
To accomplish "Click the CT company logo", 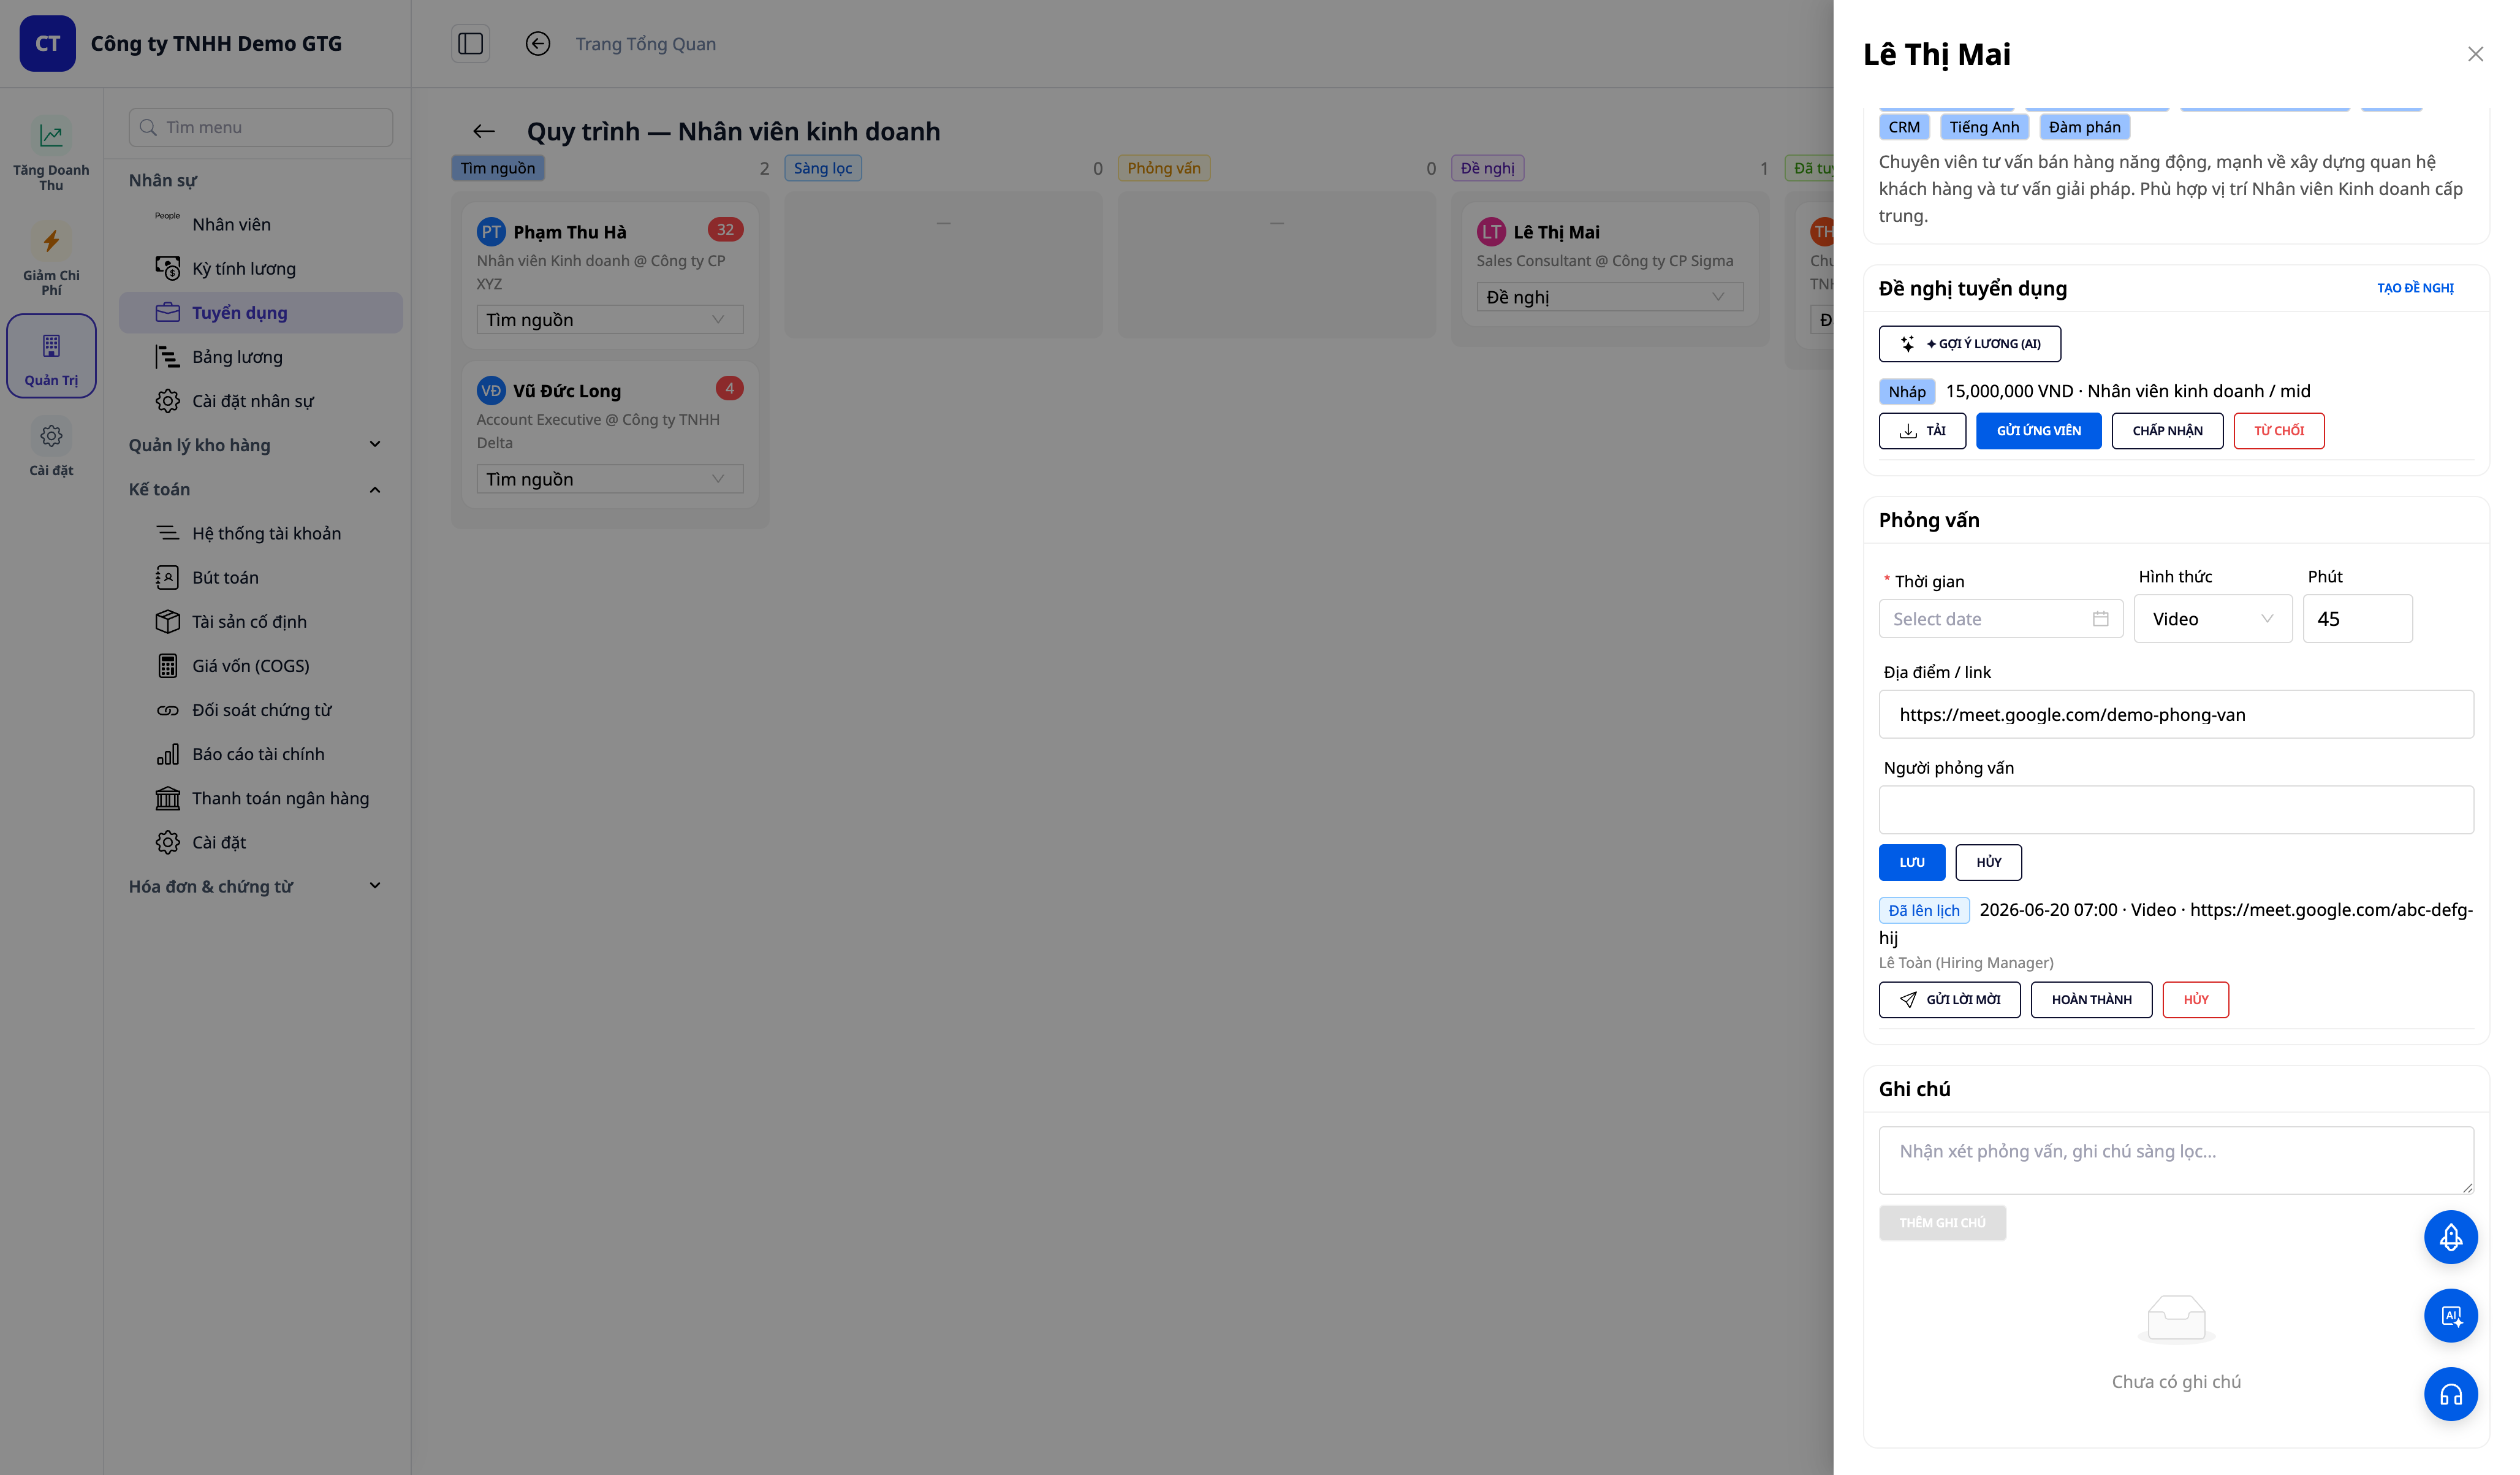I will pyautogui.click(x=47, y=43).
